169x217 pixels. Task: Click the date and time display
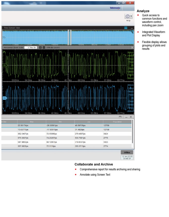(127, 157)
